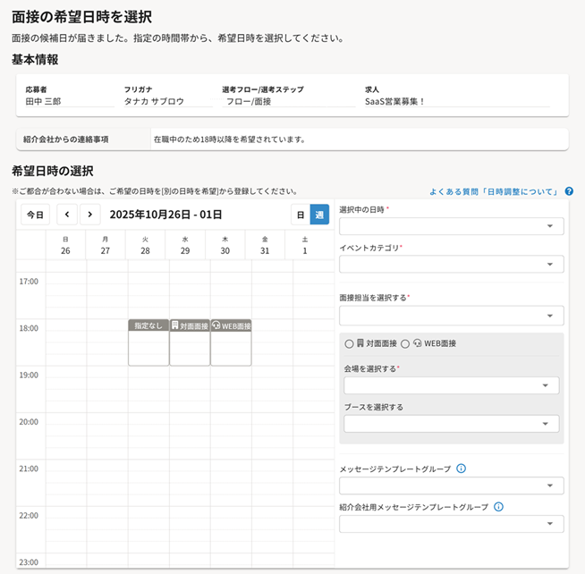Click the help question mark icon
Viewport: 585px width, 574px height.
coord(569,191)
